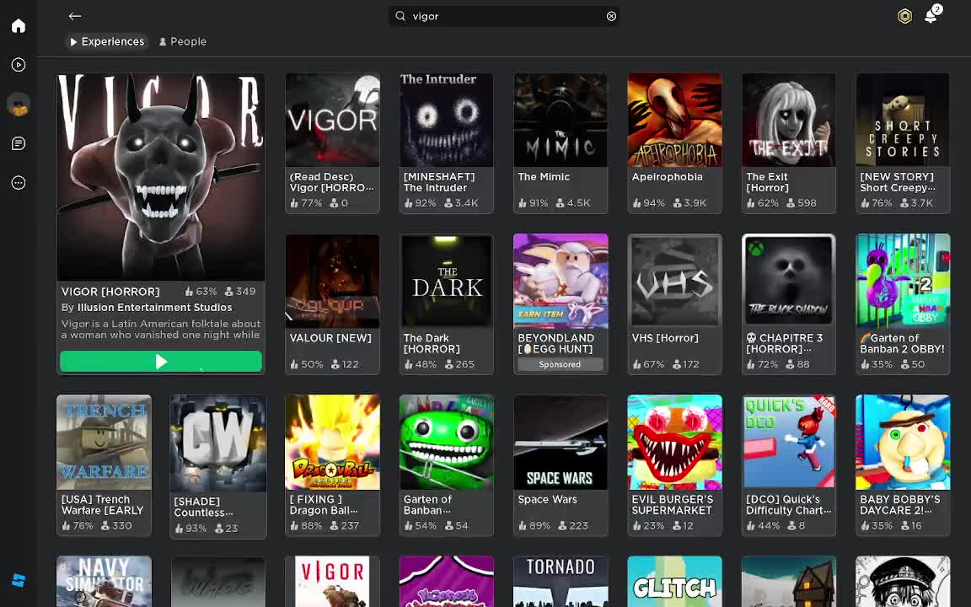Open the avatar profile icon in sidebar

(19, 104)
